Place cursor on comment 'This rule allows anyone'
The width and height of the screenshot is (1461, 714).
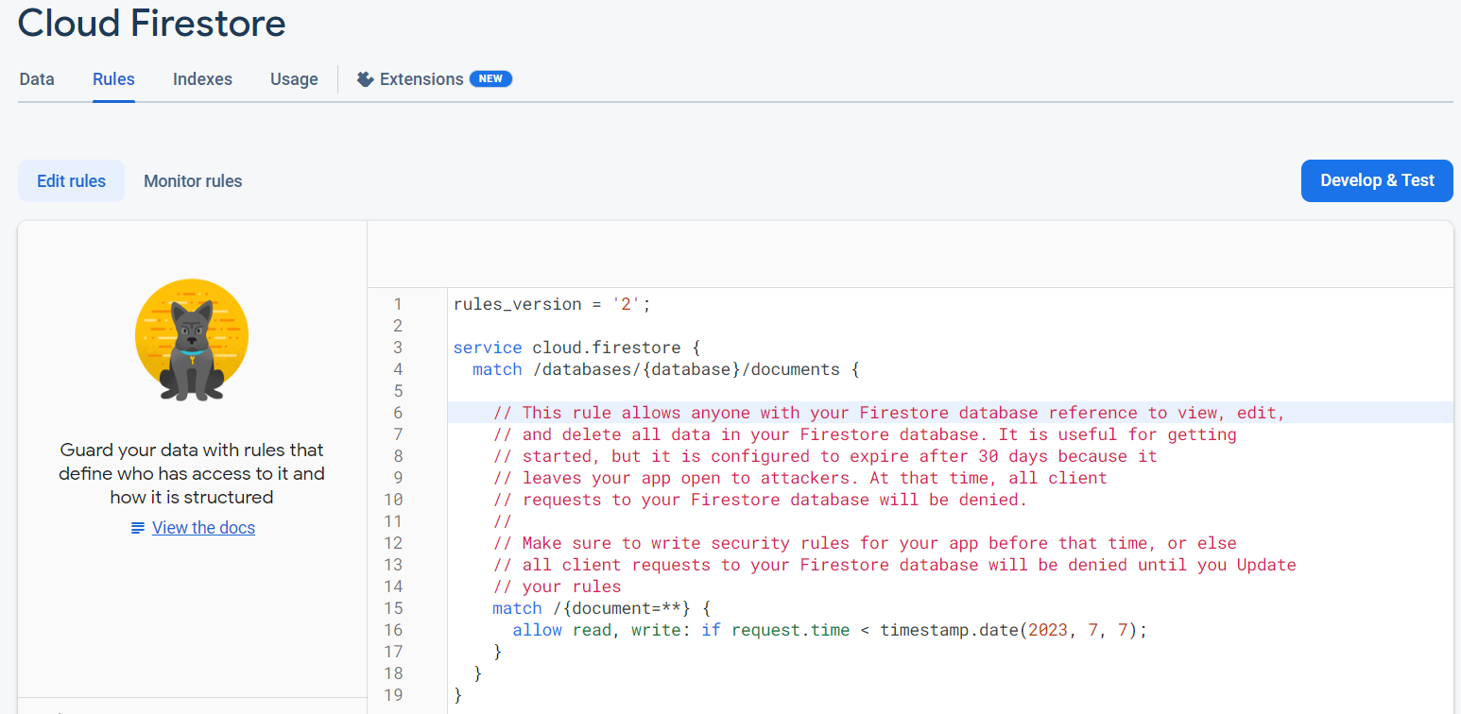pos(889,413)
